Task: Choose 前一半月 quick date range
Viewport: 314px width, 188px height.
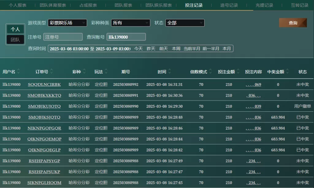Action: coord(211,49)
